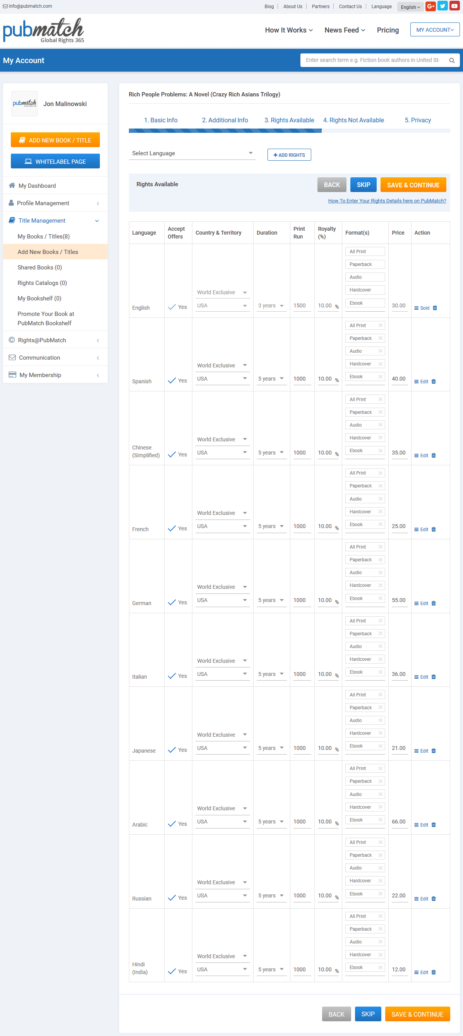This screenshot has height=1036, width=463.
Task: Open the Google Plus social icon
Action: tap(430, 6)
